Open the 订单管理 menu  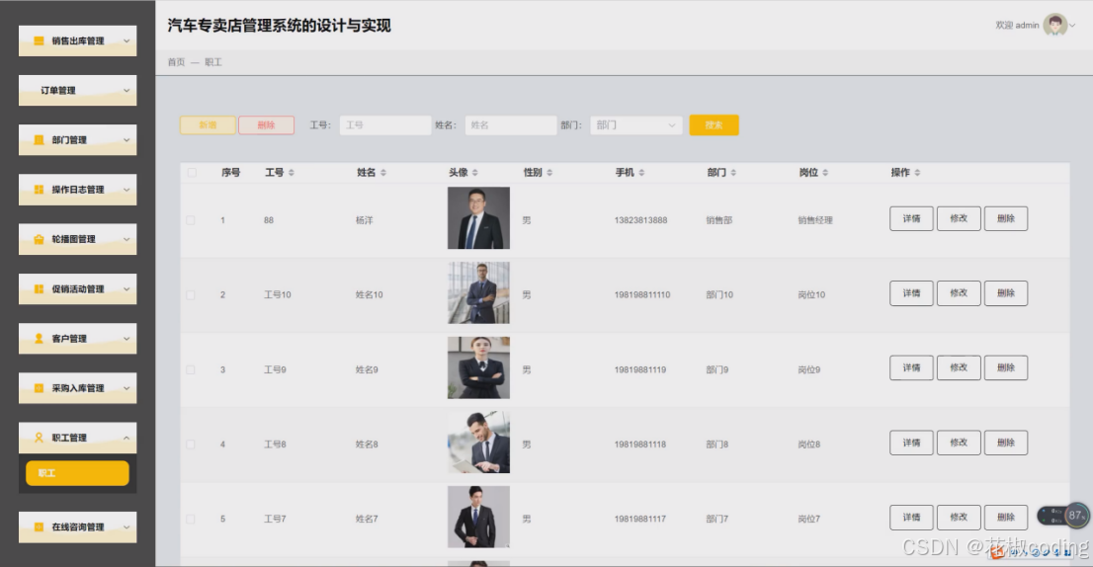click(77, 91)
